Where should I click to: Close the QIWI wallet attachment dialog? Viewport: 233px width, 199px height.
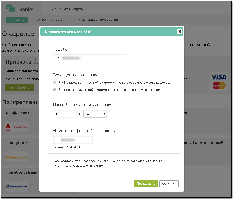[180, 31]
